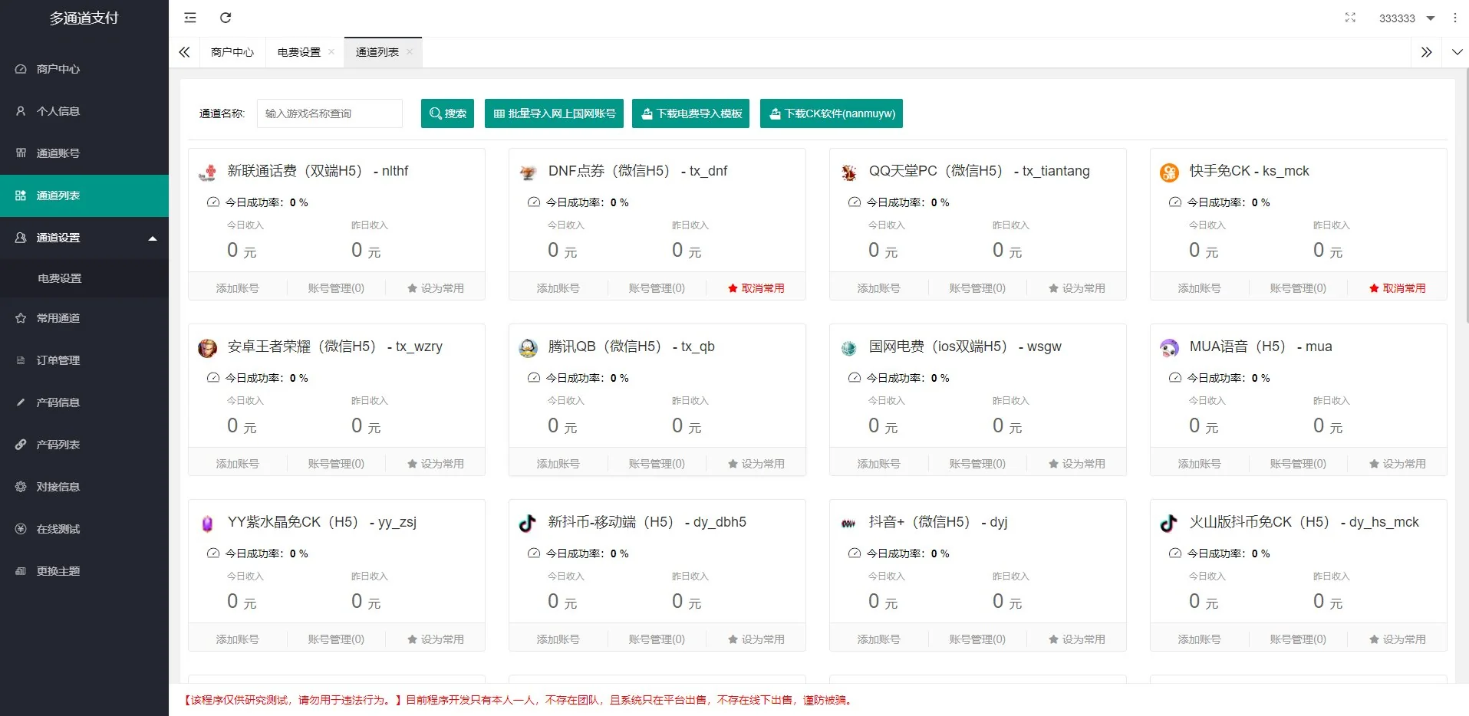Click the page refresh icon
Viewport: 1469px width, 716px height.
coord(225,17)
